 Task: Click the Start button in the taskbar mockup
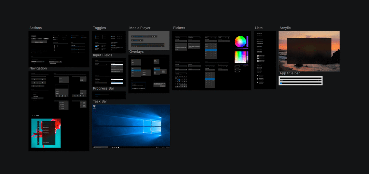(93, 147)
